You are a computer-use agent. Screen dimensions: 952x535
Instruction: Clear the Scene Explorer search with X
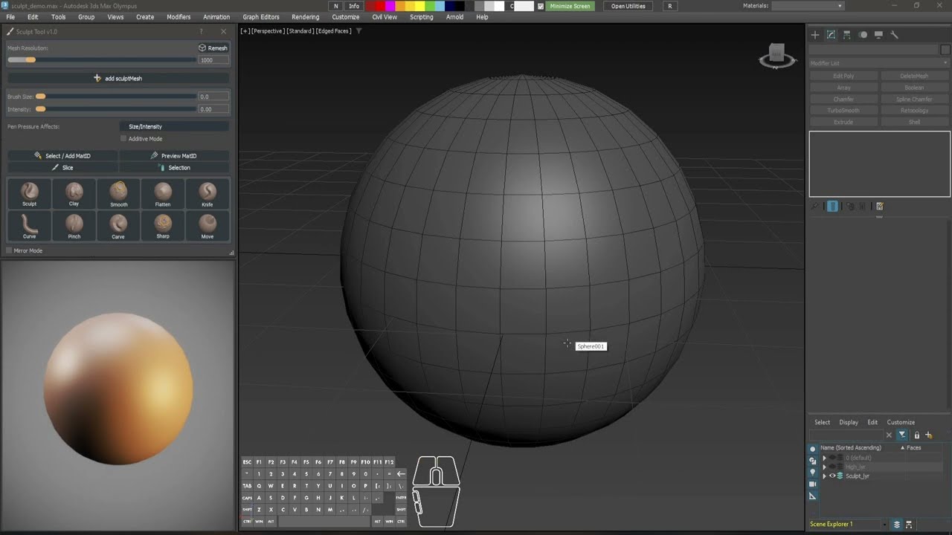pyautogui.click(x=889, y=435)
